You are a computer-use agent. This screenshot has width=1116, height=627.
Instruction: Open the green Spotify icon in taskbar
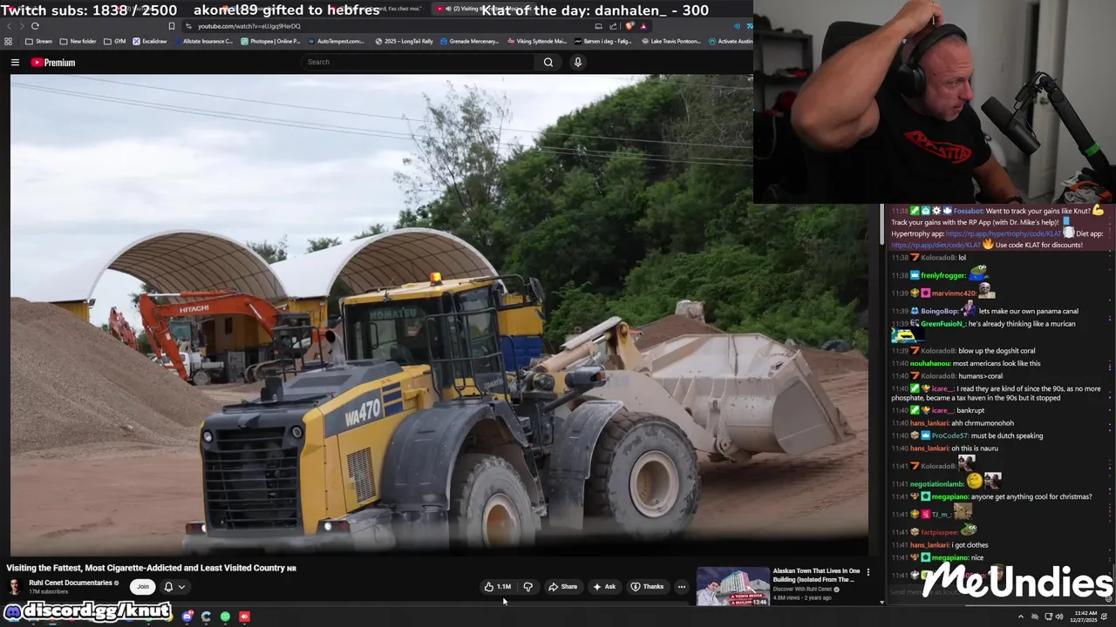click(x=225, y=617)
